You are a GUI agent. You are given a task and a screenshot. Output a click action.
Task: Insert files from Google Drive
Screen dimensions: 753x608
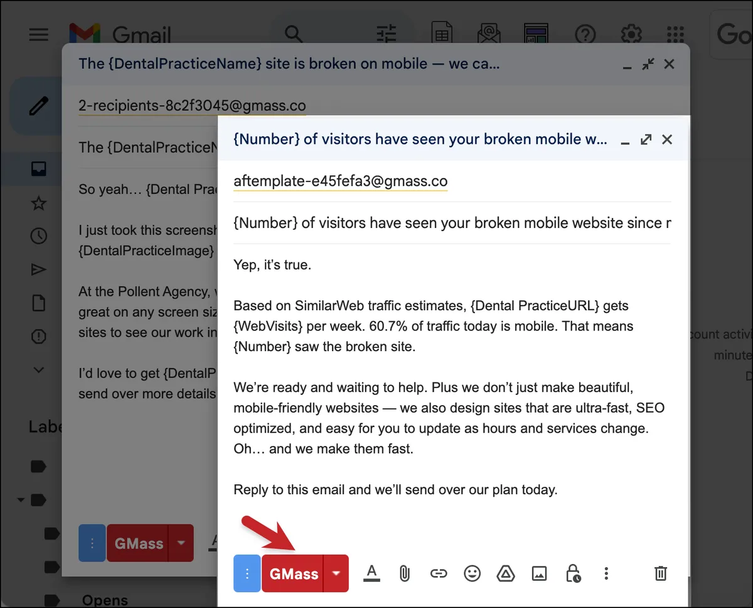click(506, 573)
